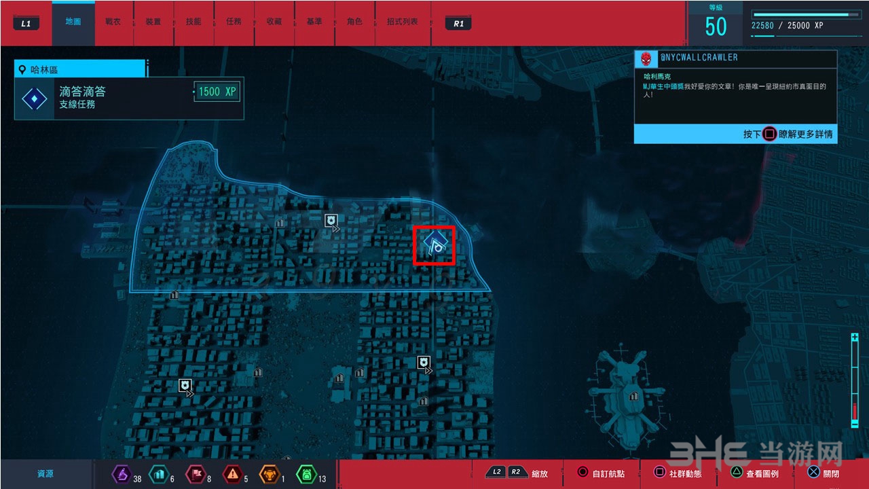Click the red crime token warning icon
The width and height of the screenshot is (869, 489).
[233, 474]
